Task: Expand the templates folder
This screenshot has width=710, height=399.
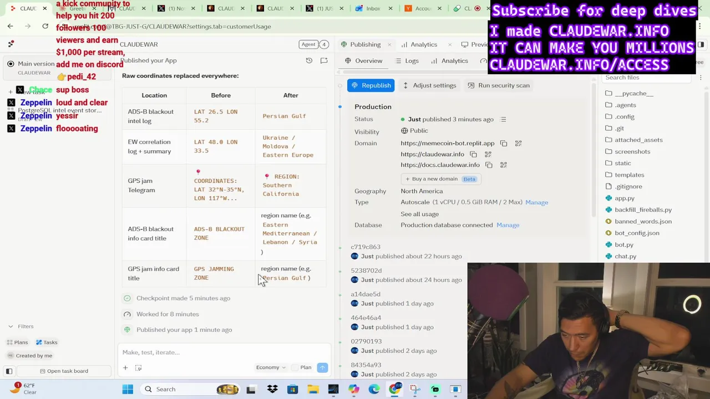Action: (x=629, y=175)
